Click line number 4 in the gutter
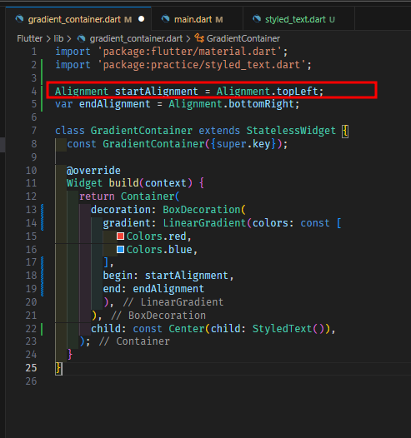Screen dimensions: 411x438 point(34,92)
